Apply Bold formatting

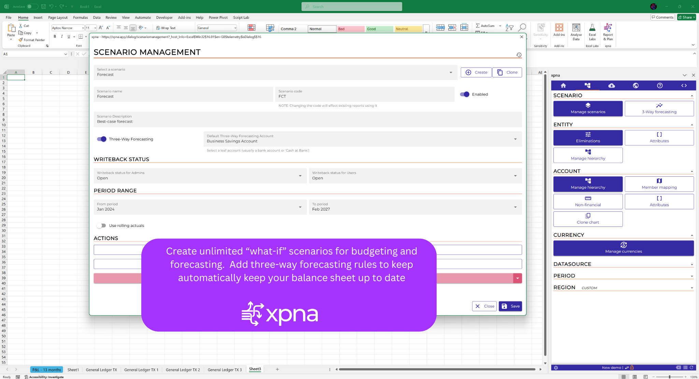(x=55, y=37)
